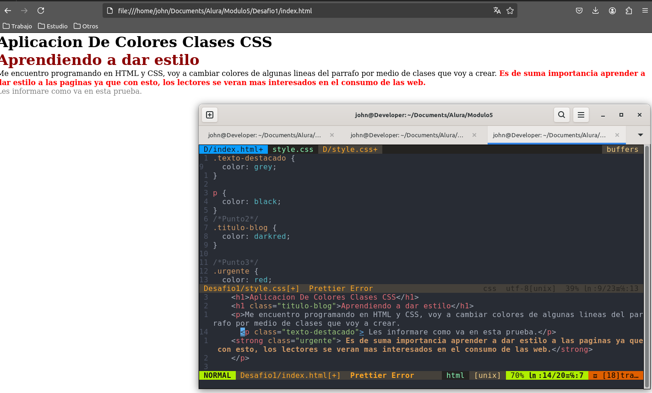Open the Pocket save icon
Image resolution: width=652 pixels, height=393 pixels.
pos(579,11)
